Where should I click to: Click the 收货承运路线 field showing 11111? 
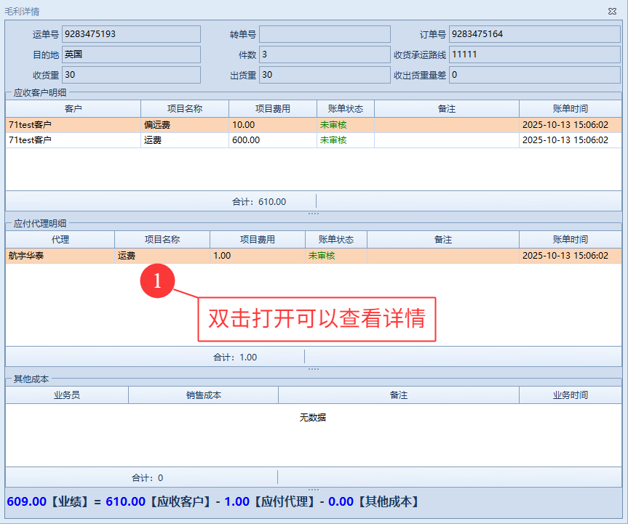point(535,54)
